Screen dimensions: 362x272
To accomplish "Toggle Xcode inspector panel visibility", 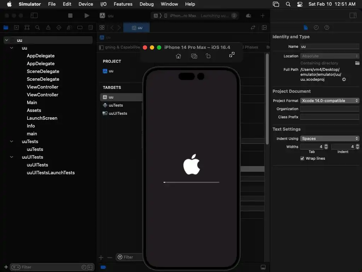I will (x=353, y=16).
